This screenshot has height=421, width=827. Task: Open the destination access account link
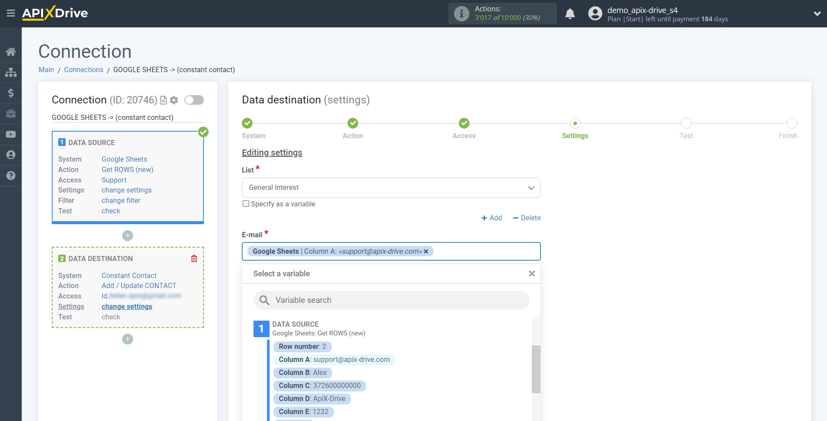pyautogui.click(x=141, y=296)
